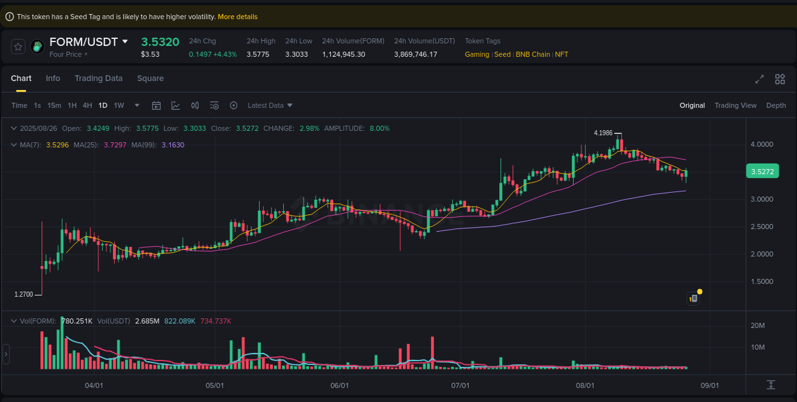This screenshot has width=797, height=402.
Task: Switch to the Trading Data tab
Action: (x=98, y=78)
